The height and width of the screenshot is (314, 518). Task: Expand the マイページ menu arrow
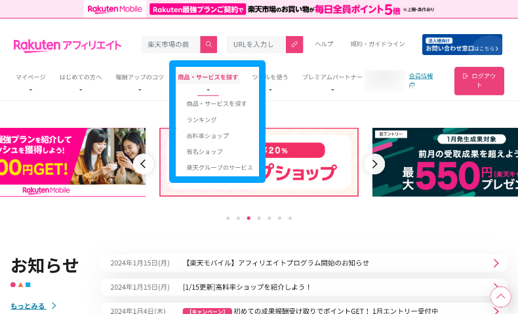(31, 90)
